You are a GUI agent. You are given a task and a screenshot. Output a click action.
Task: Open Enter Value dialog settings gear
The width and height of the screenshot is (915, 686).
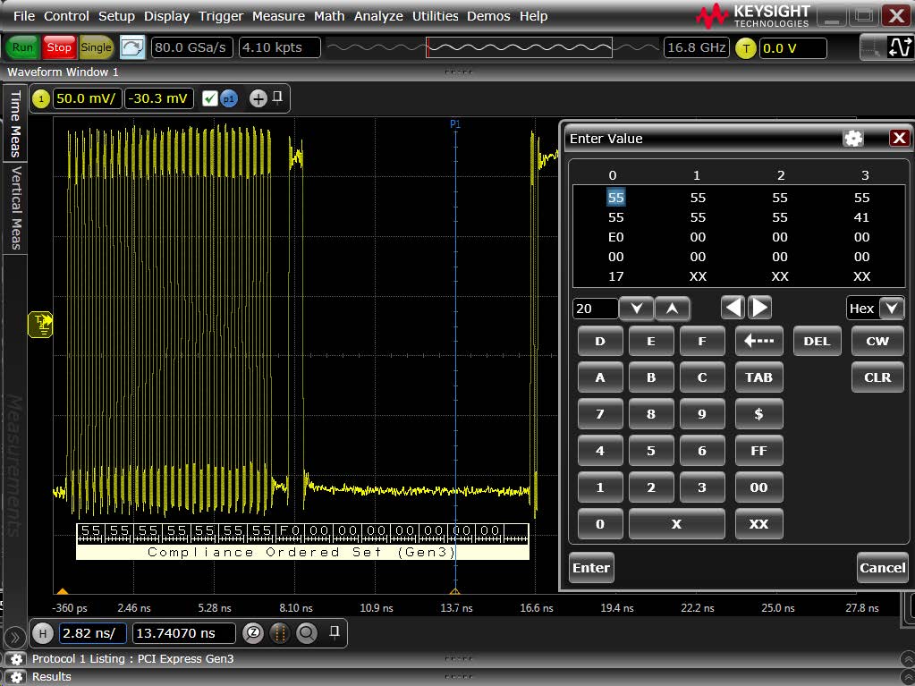coord(853,138)
